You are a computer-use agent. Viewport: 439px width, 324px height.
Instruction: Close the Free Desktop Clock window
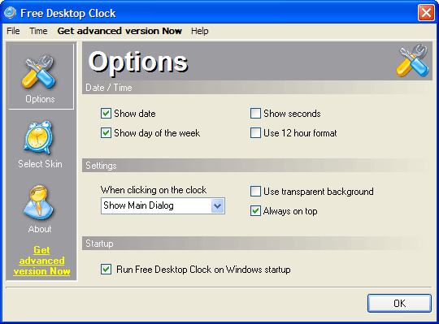pyautogui.click(x=426, y=13)
